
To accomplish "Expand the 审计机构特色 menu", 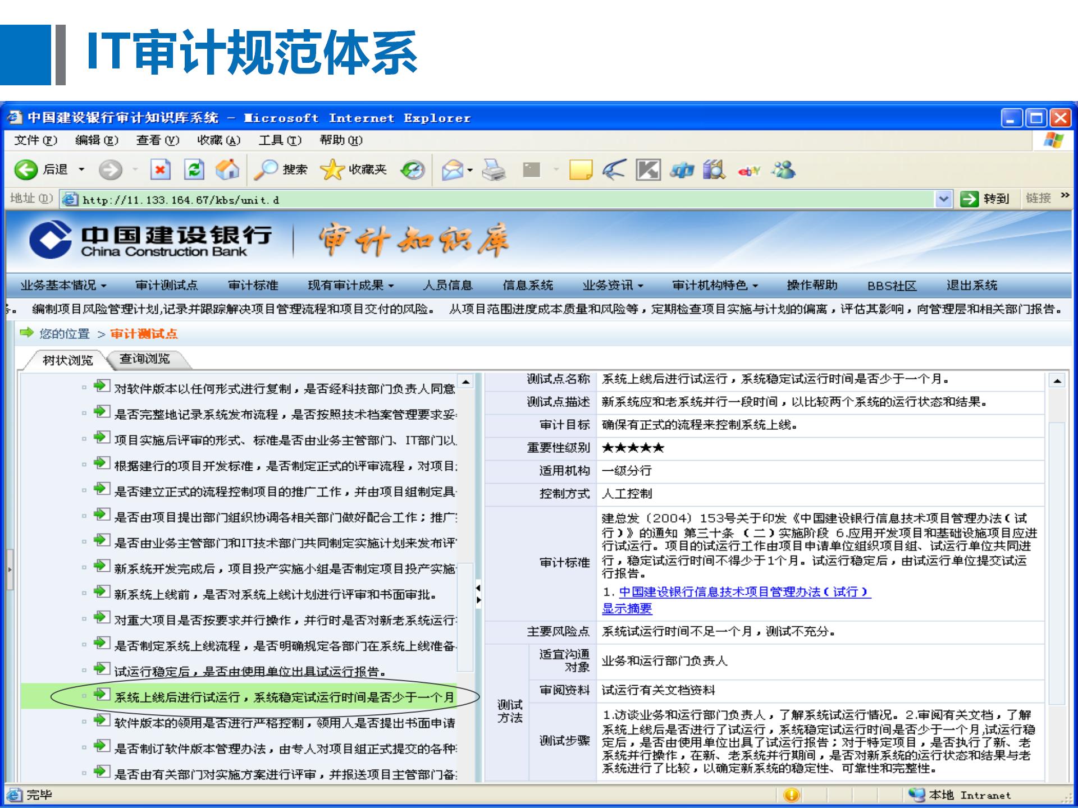I will [x=716, y=286].
